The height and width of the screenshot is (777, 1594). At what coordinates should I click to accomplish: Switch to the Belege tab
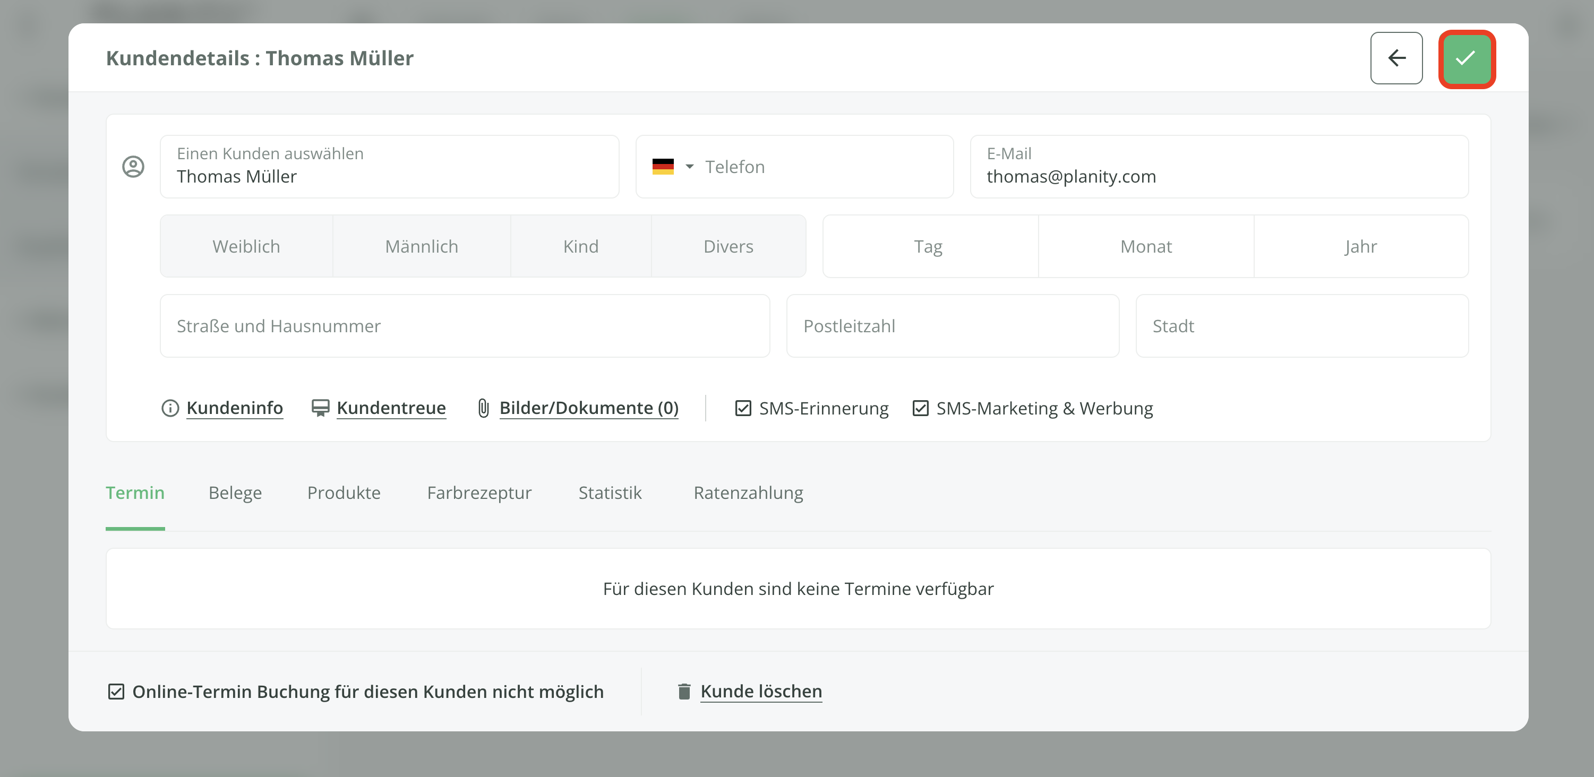[235, 493]
